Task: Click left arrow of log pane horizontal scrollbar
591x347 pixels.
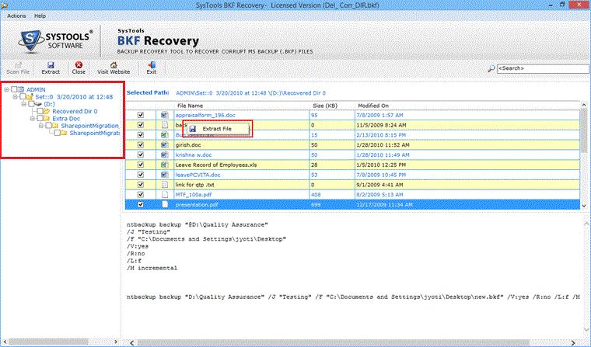Action: click(x=132, y=342)
